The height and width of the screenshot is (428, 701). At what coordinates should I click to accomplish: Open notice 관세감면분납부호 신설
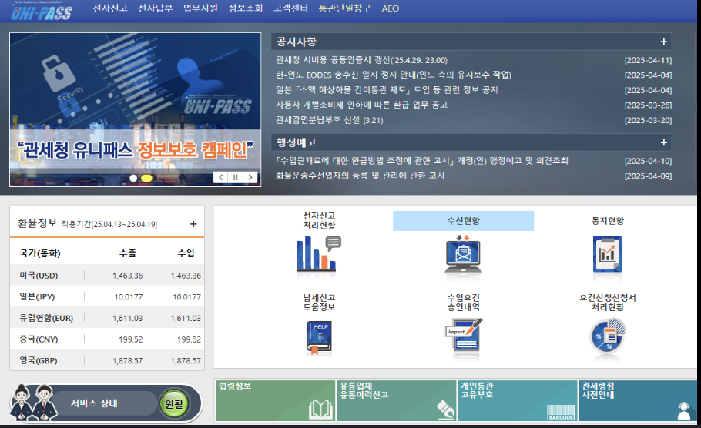pos(330,120)
